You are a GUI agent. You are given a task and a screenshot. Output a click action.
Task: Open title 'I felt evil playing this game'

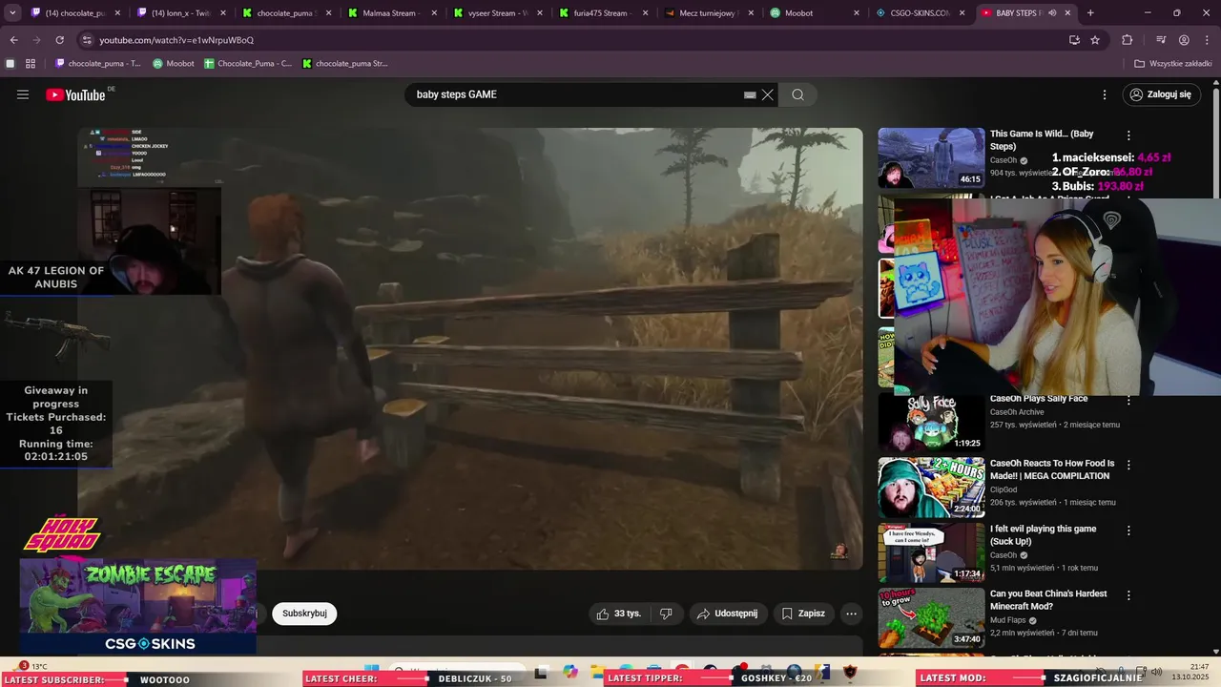click(x=1044, y=535)
